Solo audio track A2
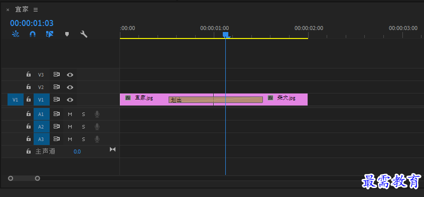This screenshot has width=424, height=197. 84,126
